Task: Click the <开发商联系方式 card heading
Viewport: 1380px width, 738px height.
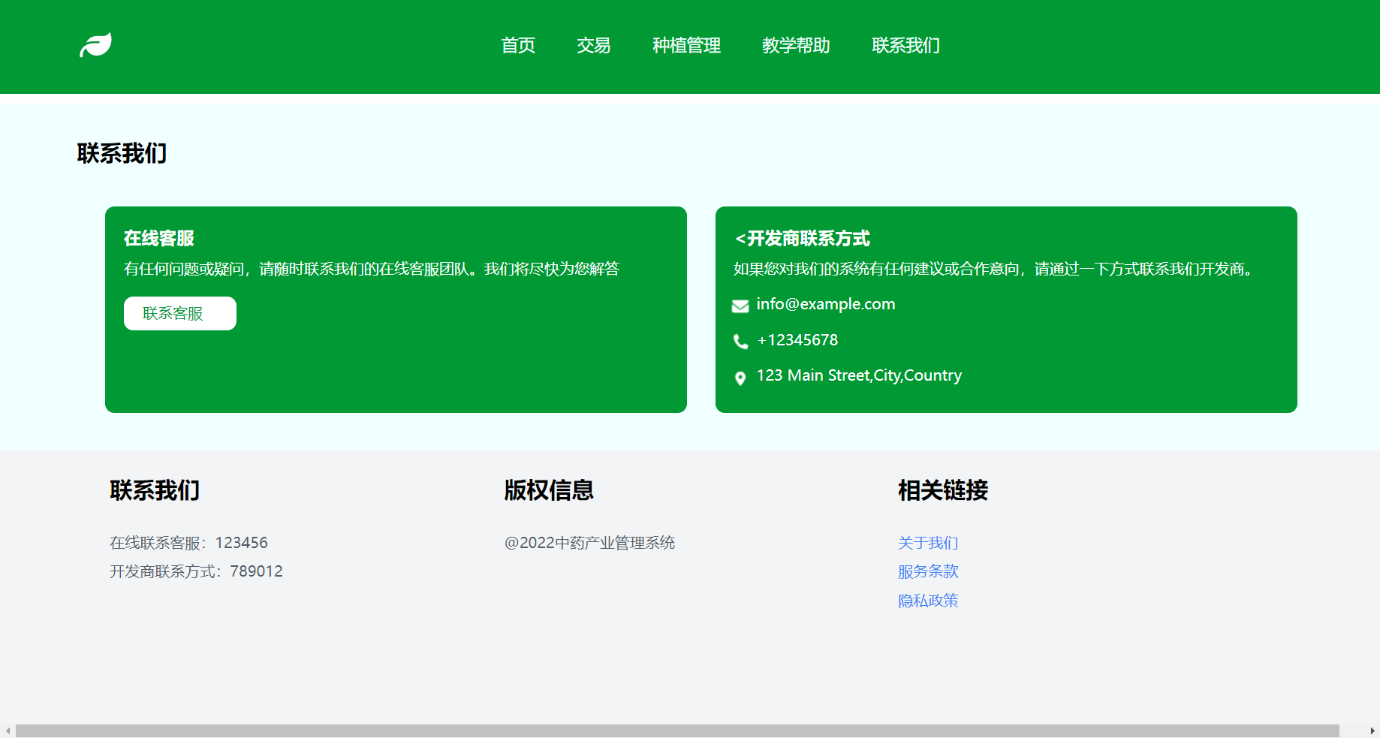Action: [x=802, y=238]
